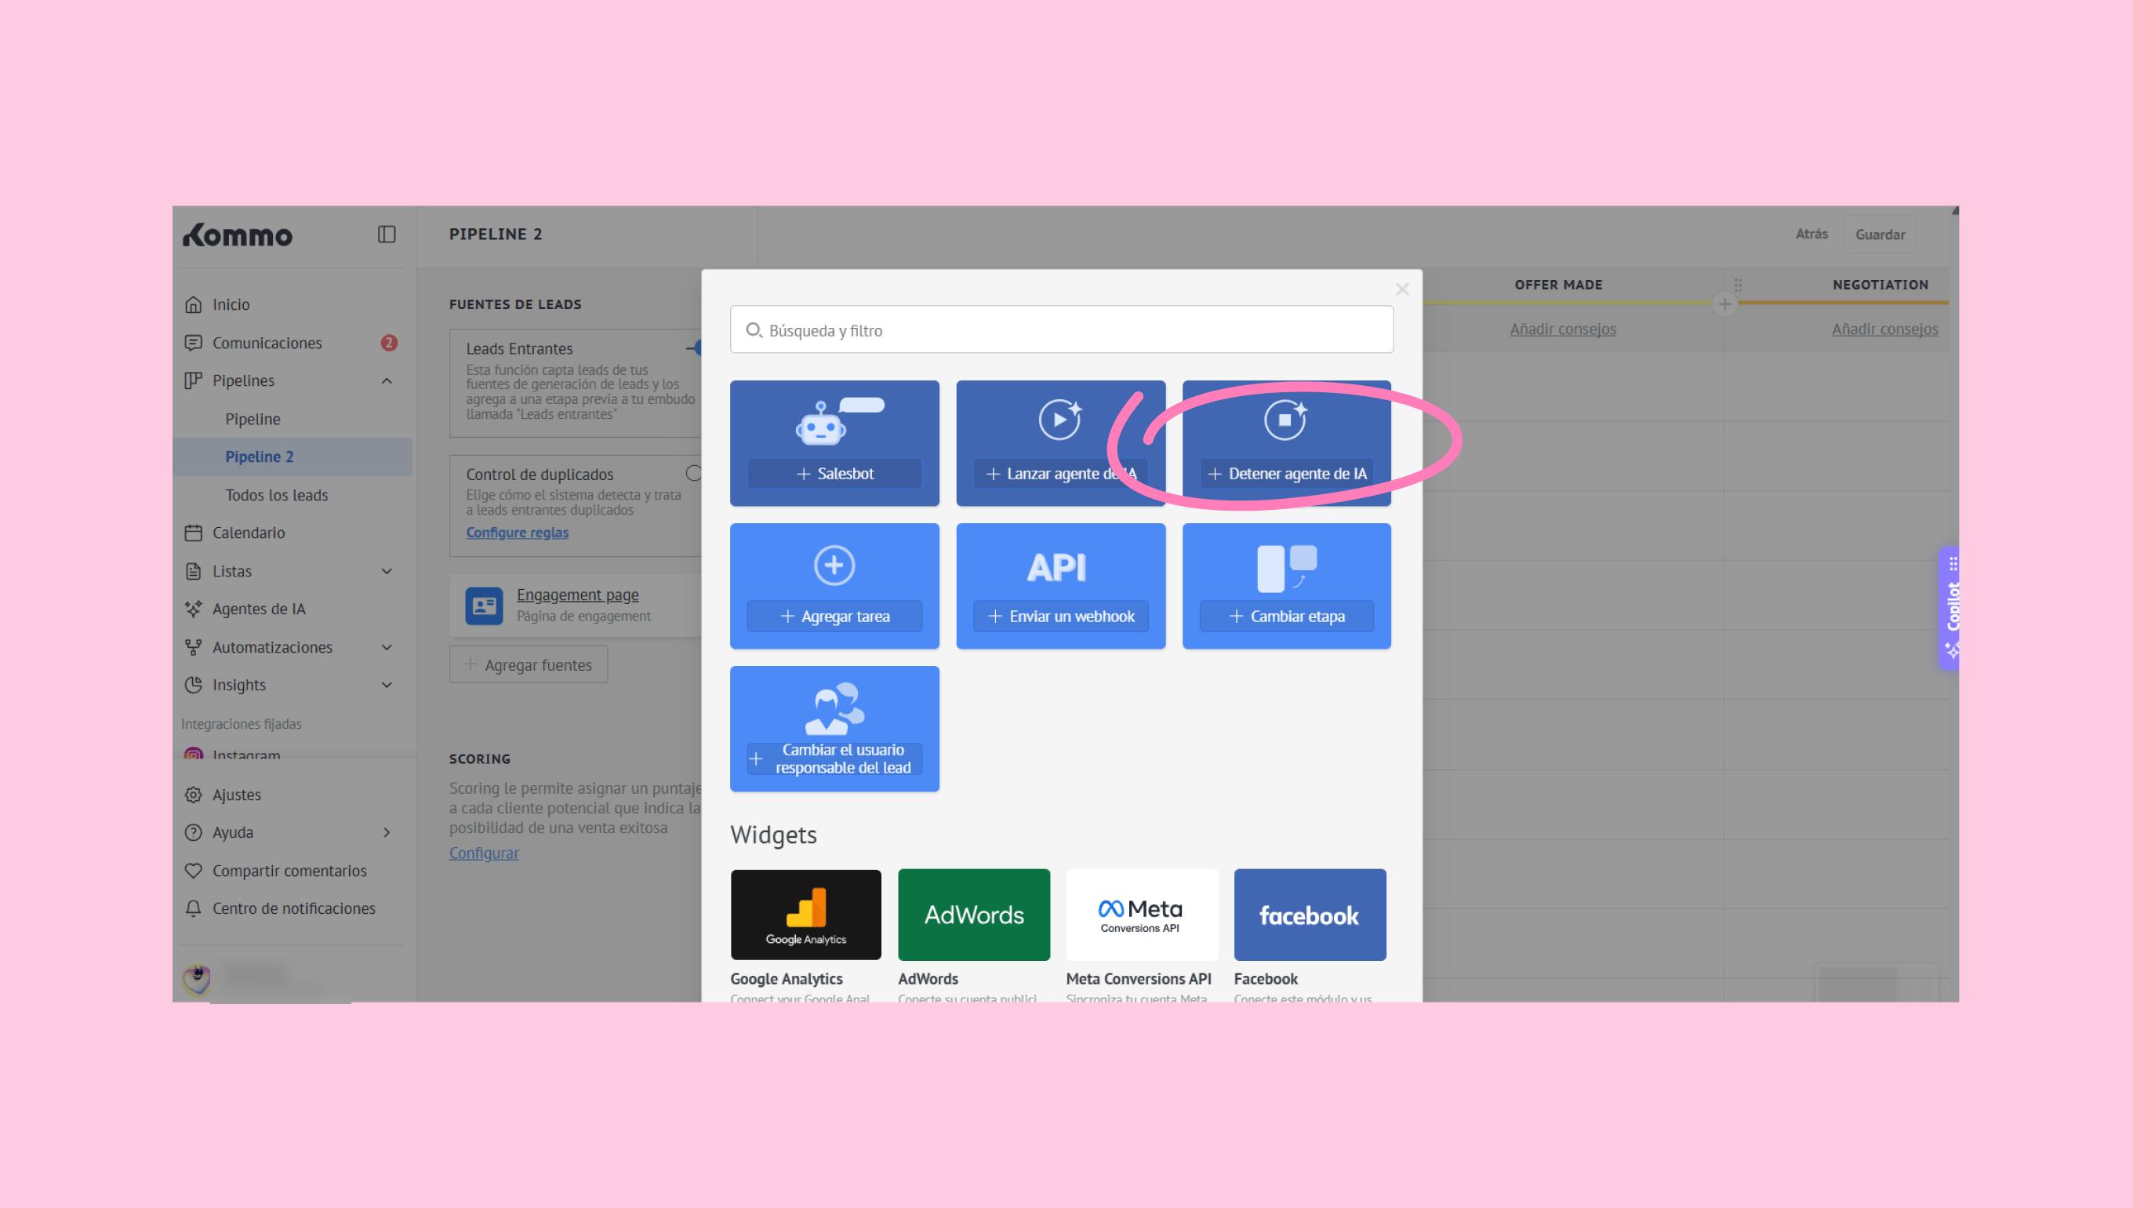Toggle the Leads Entrantes switch
The height and width of the screenshot is (1208, 2133).
tap(695, 347)
